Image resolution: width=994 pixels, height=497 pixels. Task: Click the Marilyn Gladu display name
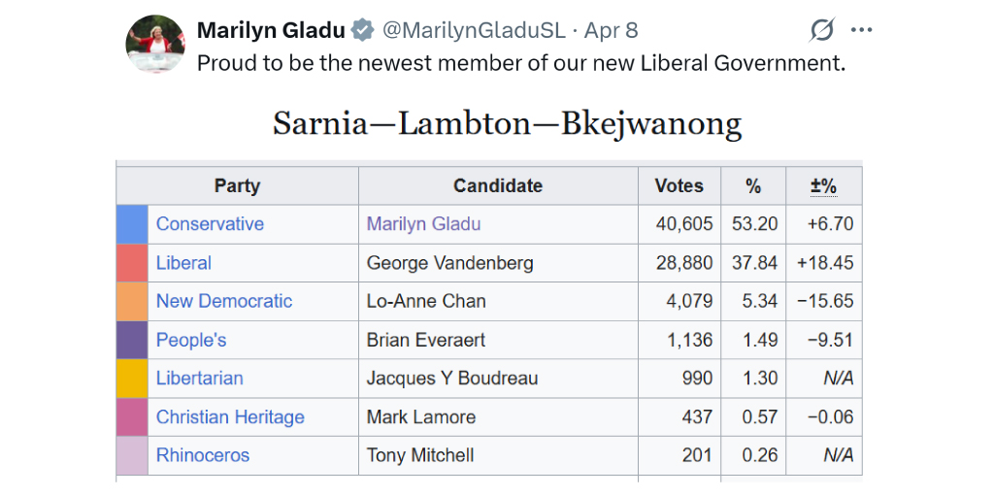tap(272, 30)
